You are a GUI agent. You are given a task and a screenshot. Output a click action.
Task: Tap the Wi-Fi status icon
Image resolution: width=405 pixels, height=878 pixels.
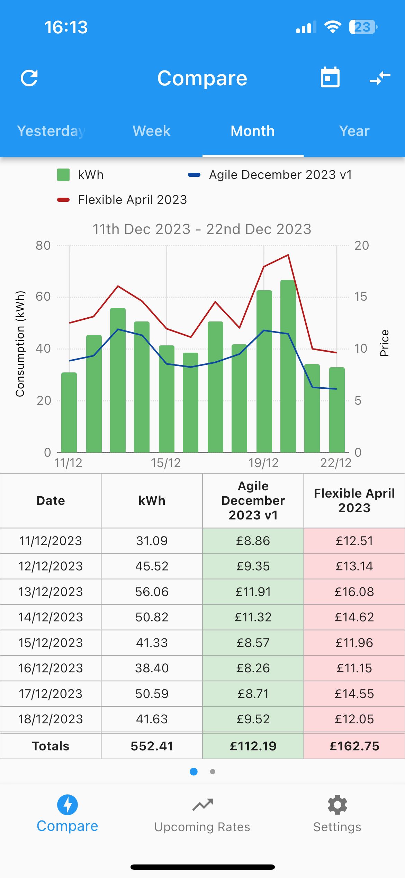(333, 27)
